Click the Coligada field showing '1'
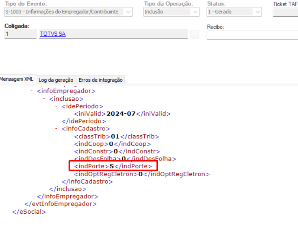 tap(20, 34)
